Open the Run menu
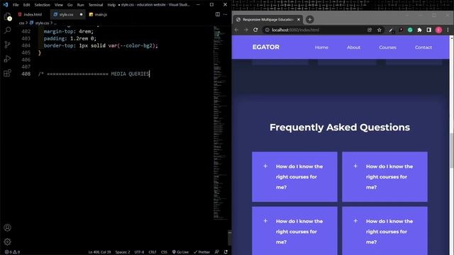Viewport: 454px width, 255px height. pyautogui.click(x=80, y=5)
